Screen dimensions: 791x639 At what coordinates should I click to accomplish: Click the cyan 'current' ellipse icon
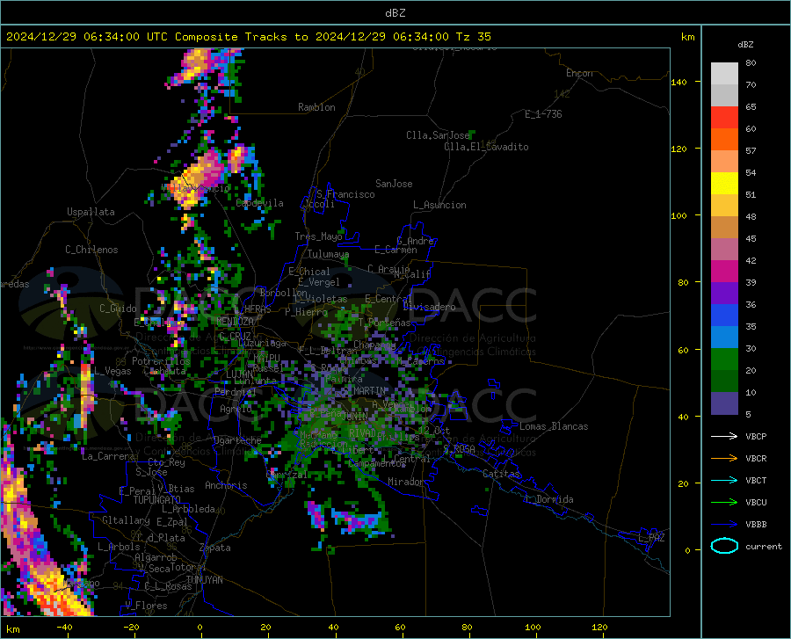[x=724, y=546]
